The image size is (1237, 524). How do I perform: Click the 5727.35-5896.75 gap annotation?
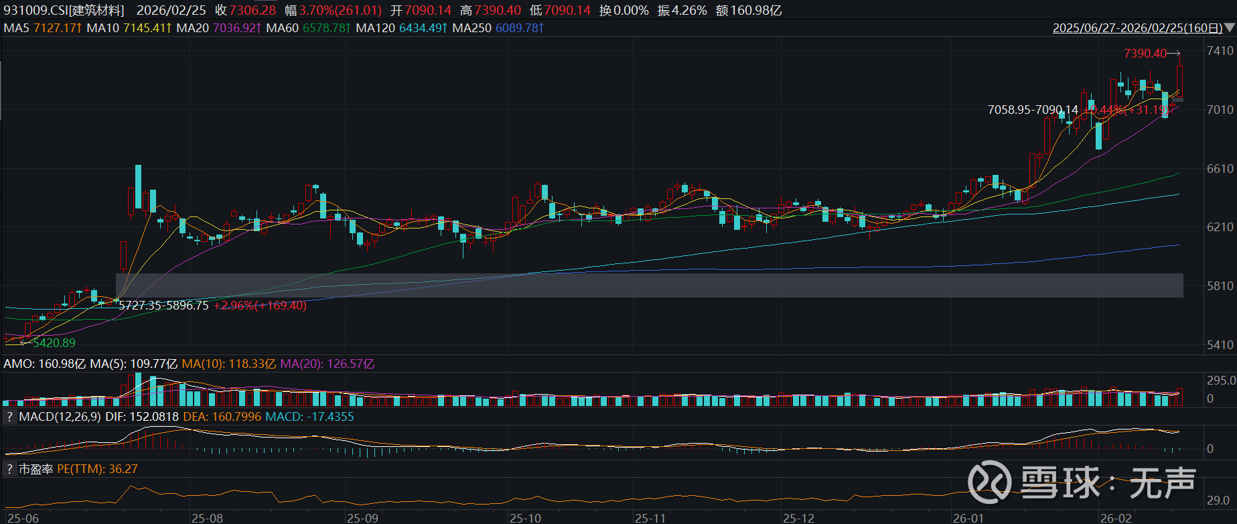coord(163,306)
